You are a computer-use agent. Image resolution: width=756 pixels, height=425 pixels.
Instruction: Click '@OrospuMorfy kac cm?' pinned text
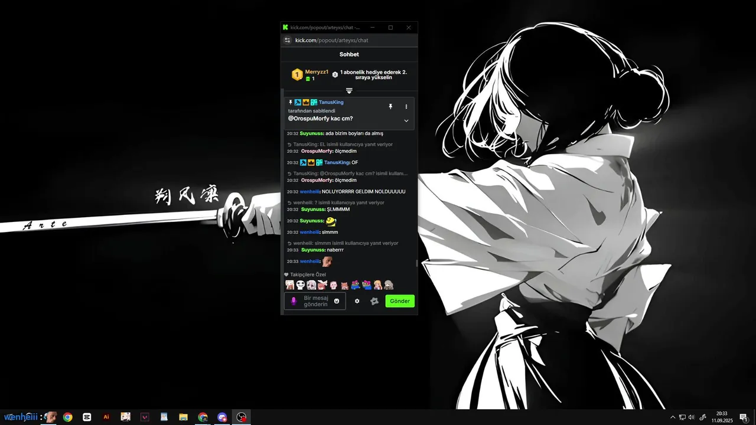click(x=320, y=119)
